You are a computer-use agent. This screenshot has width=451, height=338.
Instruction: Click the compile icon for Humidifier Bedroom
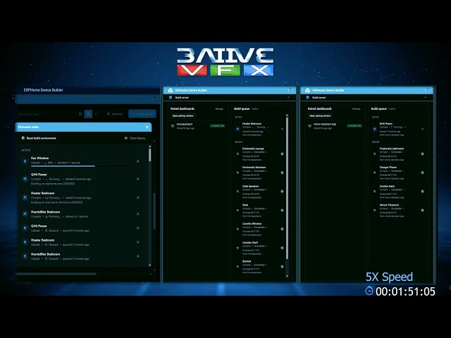25,214
